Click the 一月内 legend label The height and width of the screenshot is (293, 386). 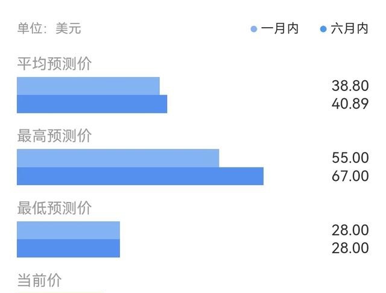(x=280, y=28)
